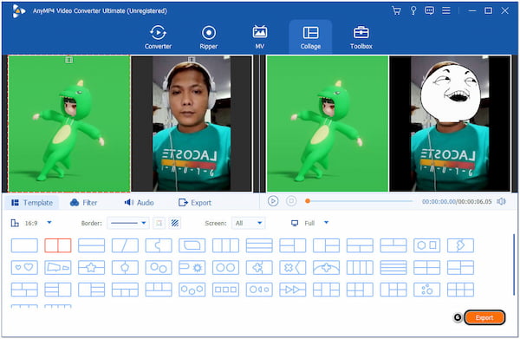Open the feedback chat icon
Screen dimensions: 520x339
point(430,10)
